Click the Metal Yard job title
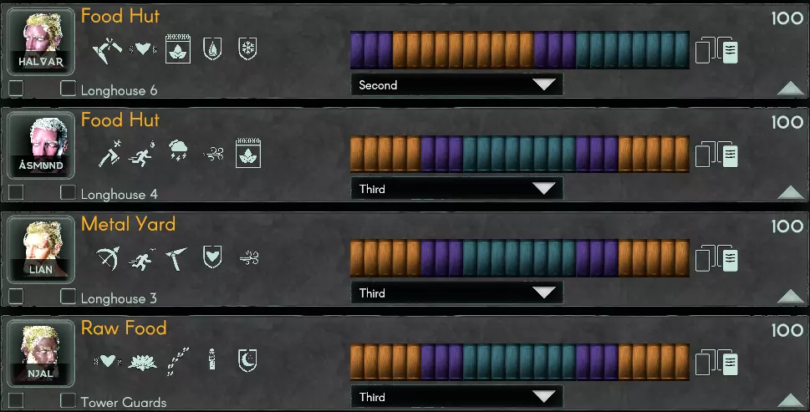 tap(128, 224)
